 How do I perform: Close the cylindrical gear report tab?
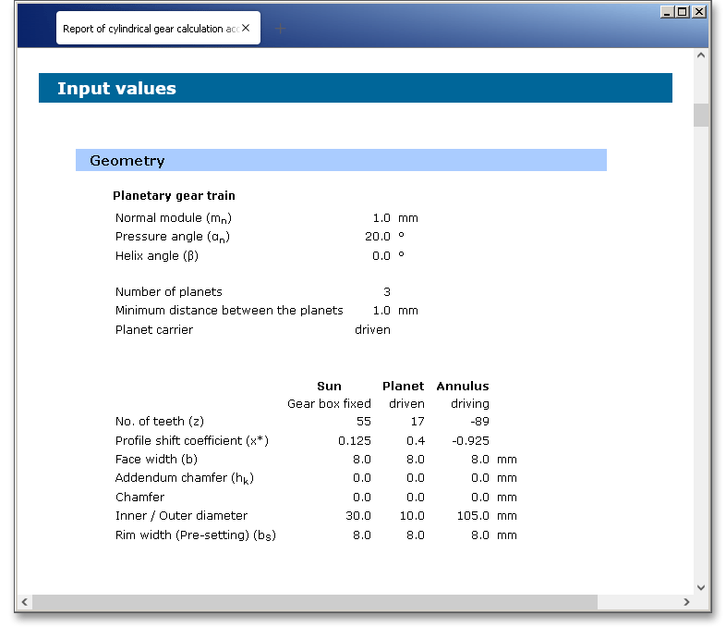click(x=246, y=29)
